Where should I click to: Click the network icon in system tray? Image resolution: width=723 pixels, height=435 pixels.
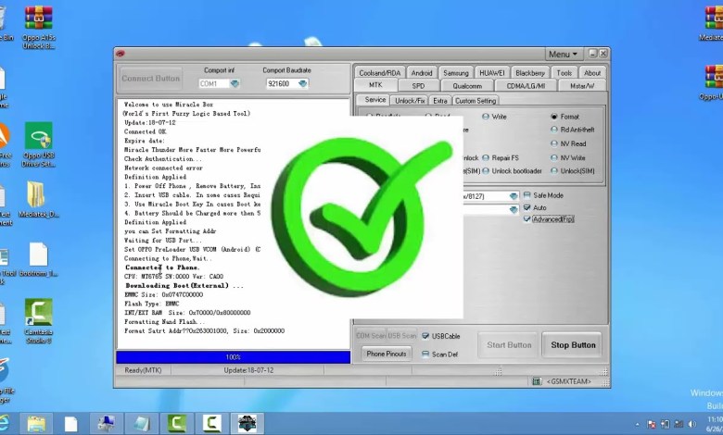(679, 424)
